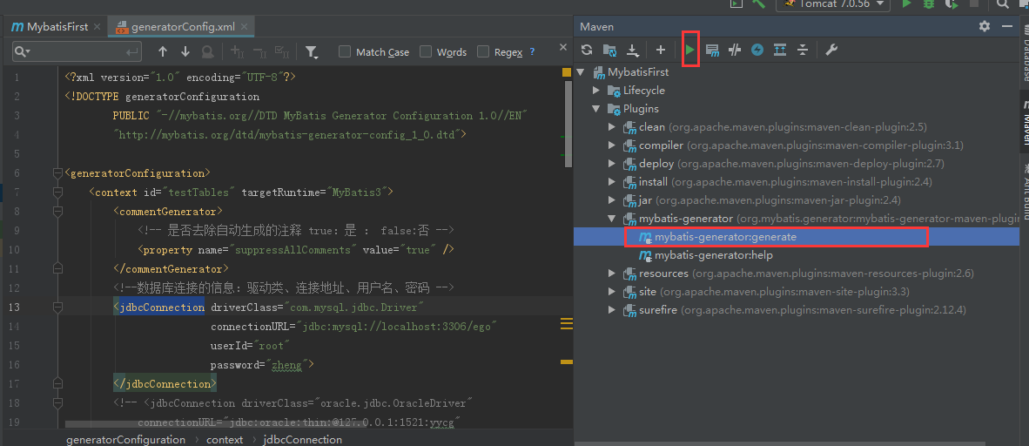Enable Regex checkbox
This screenshot has width=1029, height=446.
[483, 52]
